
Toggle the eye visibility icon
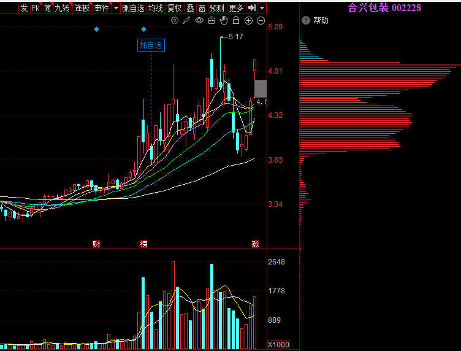pyautogui.click(x=199, y=20)
